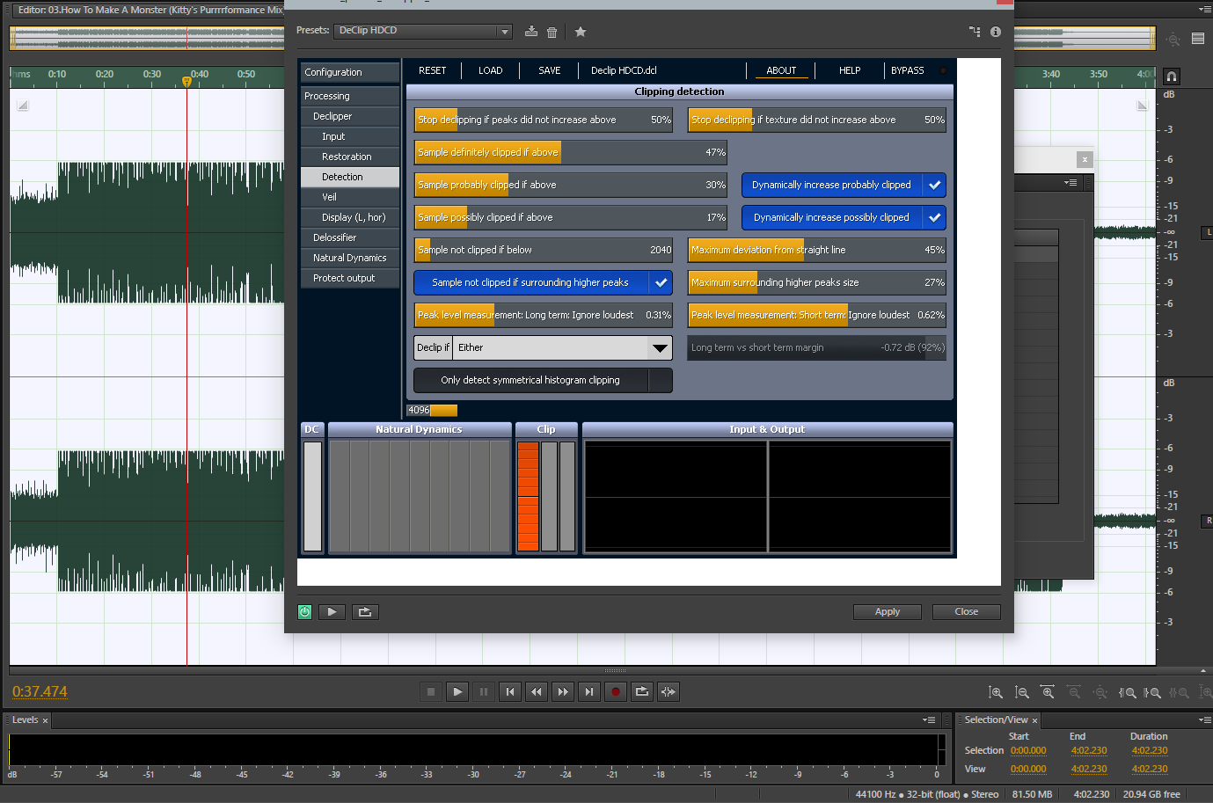Open the channel map editor icon

coord(975,32)
